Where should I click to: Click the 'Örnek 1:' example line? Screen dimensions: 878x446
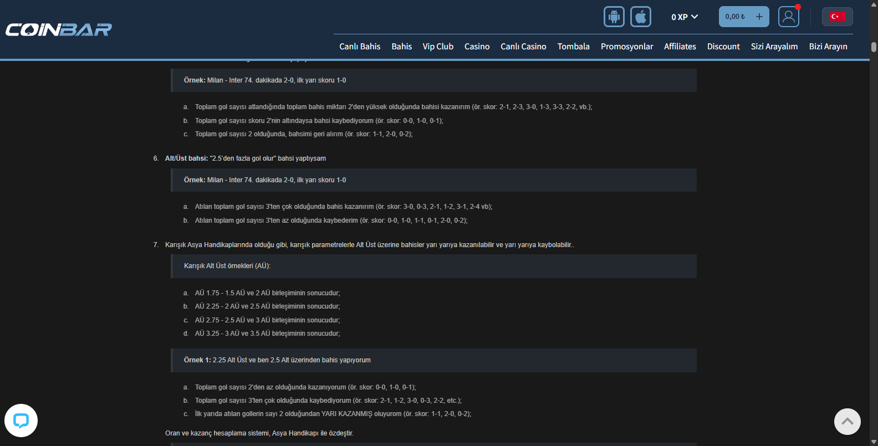(x=433, y=360)
